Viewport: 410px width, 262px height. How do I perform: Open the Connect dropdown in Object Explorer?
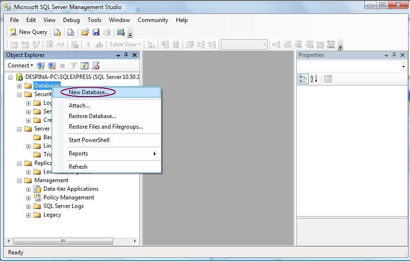20,65
